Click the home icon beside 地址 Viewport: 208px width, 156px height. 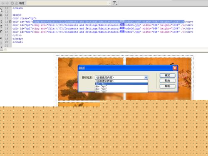tap(17, 3)
